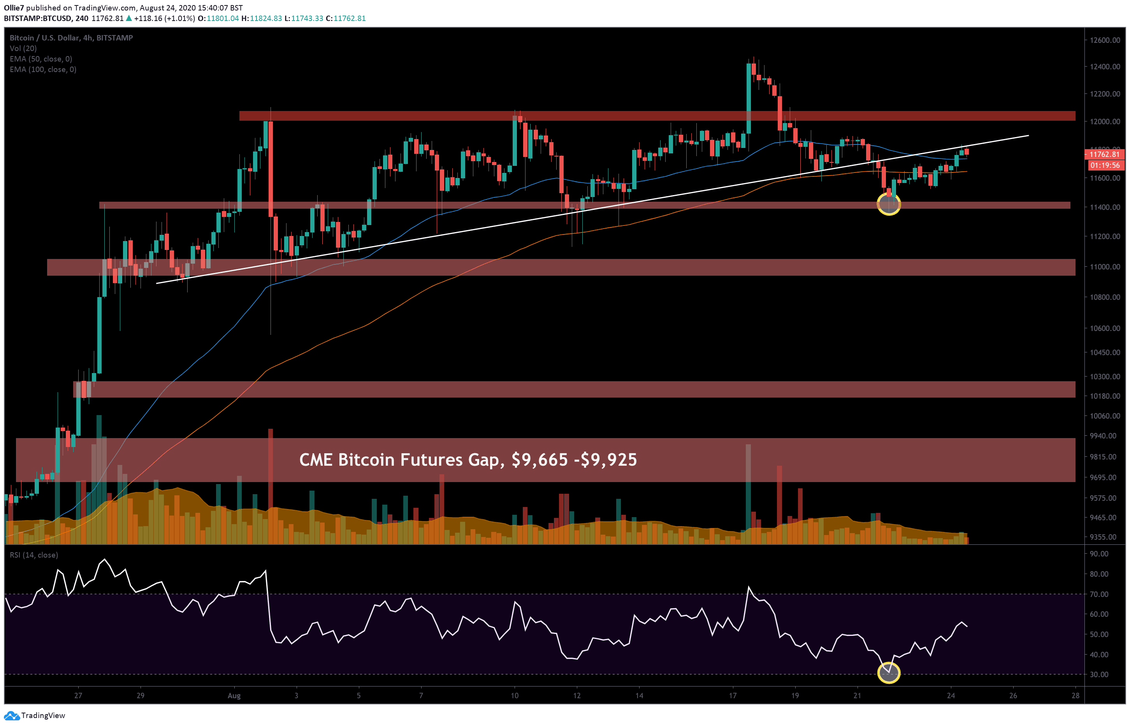Click the 70.00 RSI axis label

(1099, 594)
